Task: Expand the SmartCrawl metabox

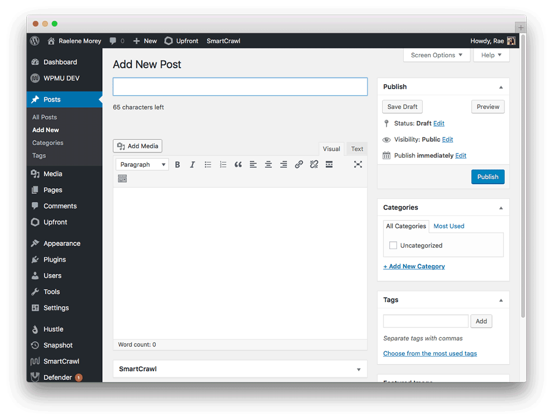Action: pos(358,369)
